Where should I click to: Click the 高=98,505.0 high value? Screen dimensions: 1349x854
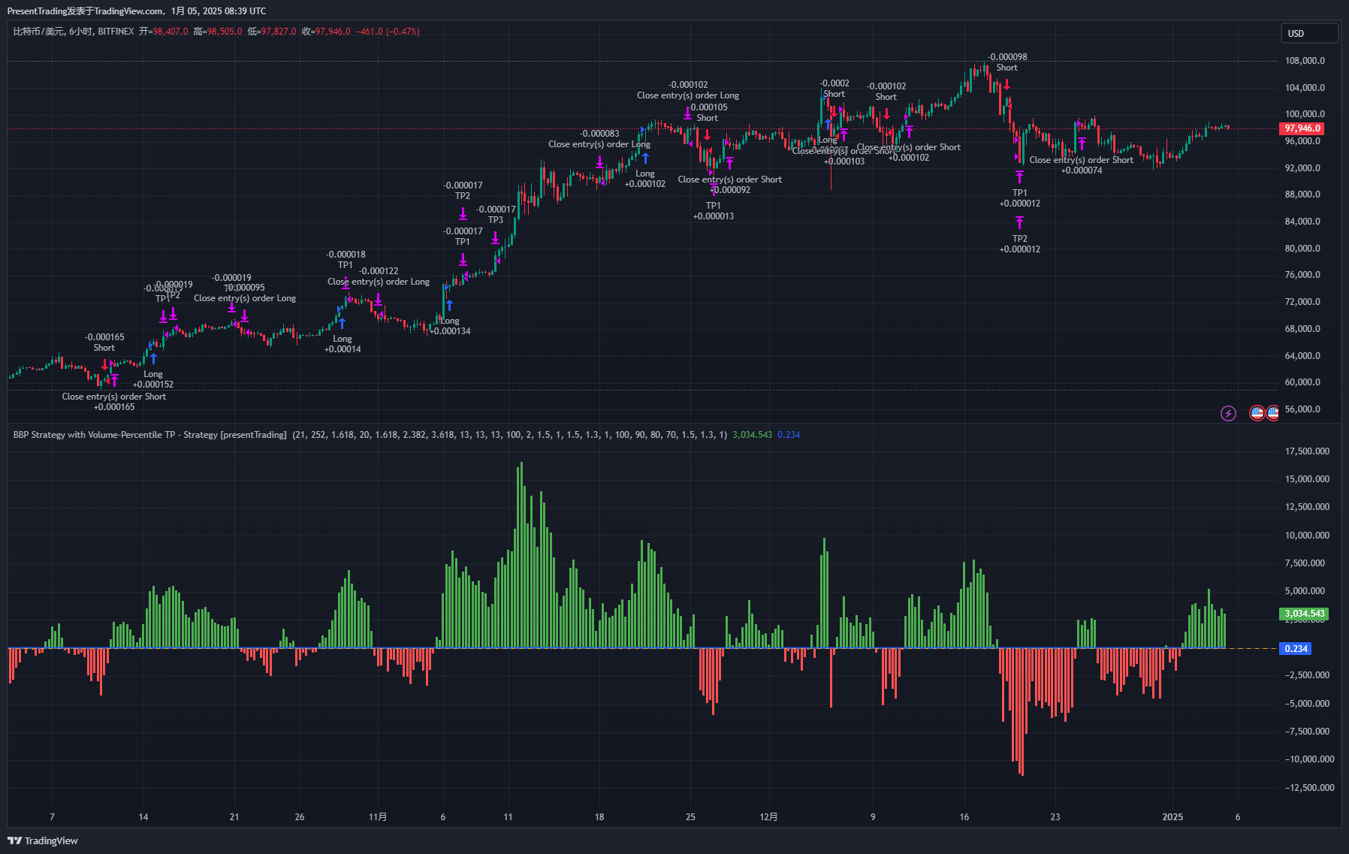point(218,32)
